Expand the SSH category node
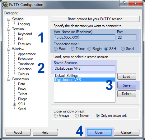The image size is (145, 140). [14, 104]
